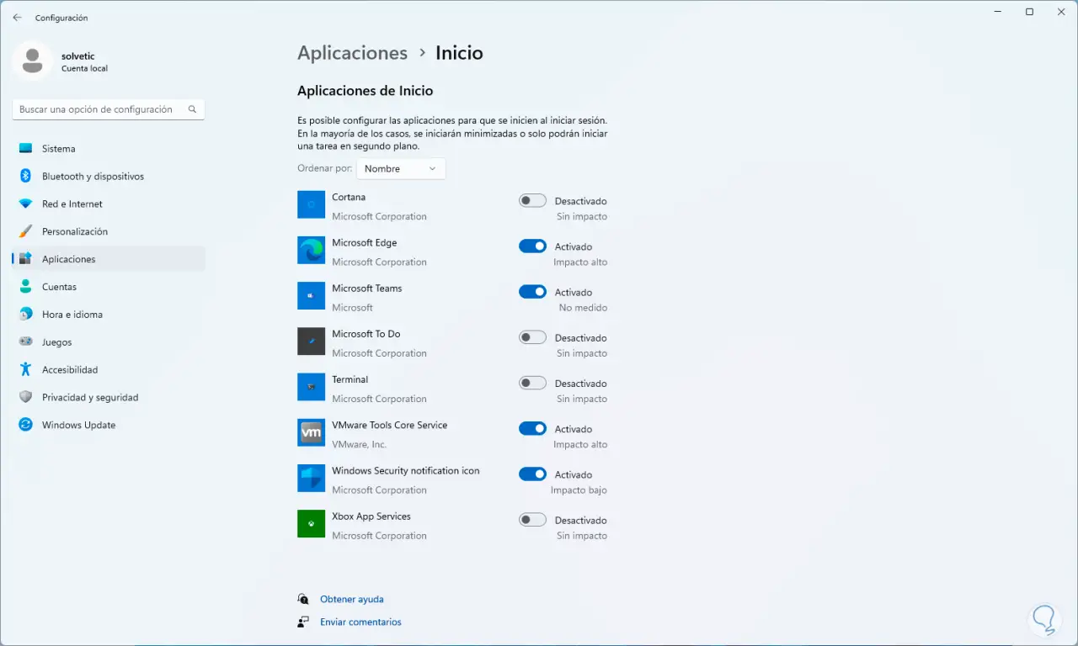Go to Red e Internet section

pos(109,204)
